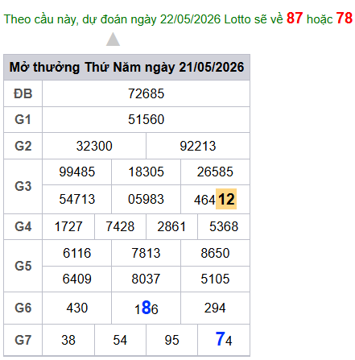Click G6 number 186 with blue 8
The image size is (355, 360).
[x=147, y=308]
